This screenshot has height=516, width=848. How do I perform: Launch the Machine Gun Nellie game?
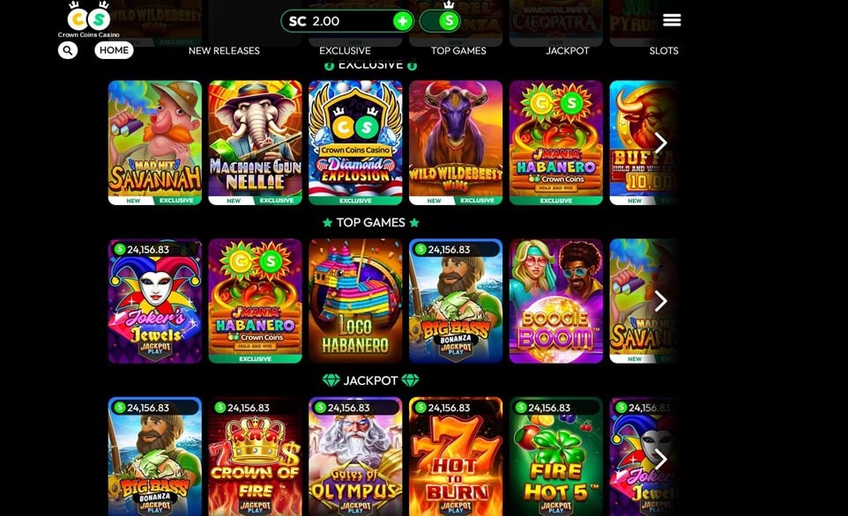pos(256,143)
